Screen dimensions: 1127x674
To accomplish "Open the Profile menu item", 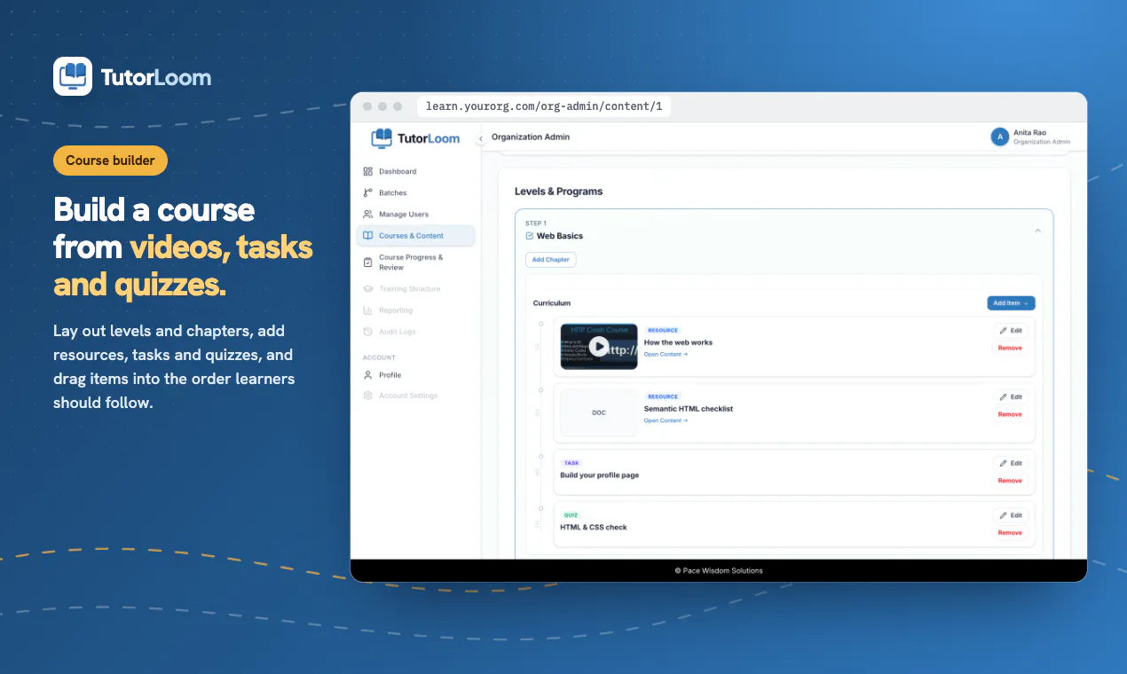I will click(x=415, y=375).
